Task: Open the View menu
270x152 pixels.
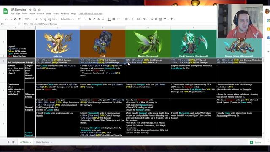Action: pos(25,14)
